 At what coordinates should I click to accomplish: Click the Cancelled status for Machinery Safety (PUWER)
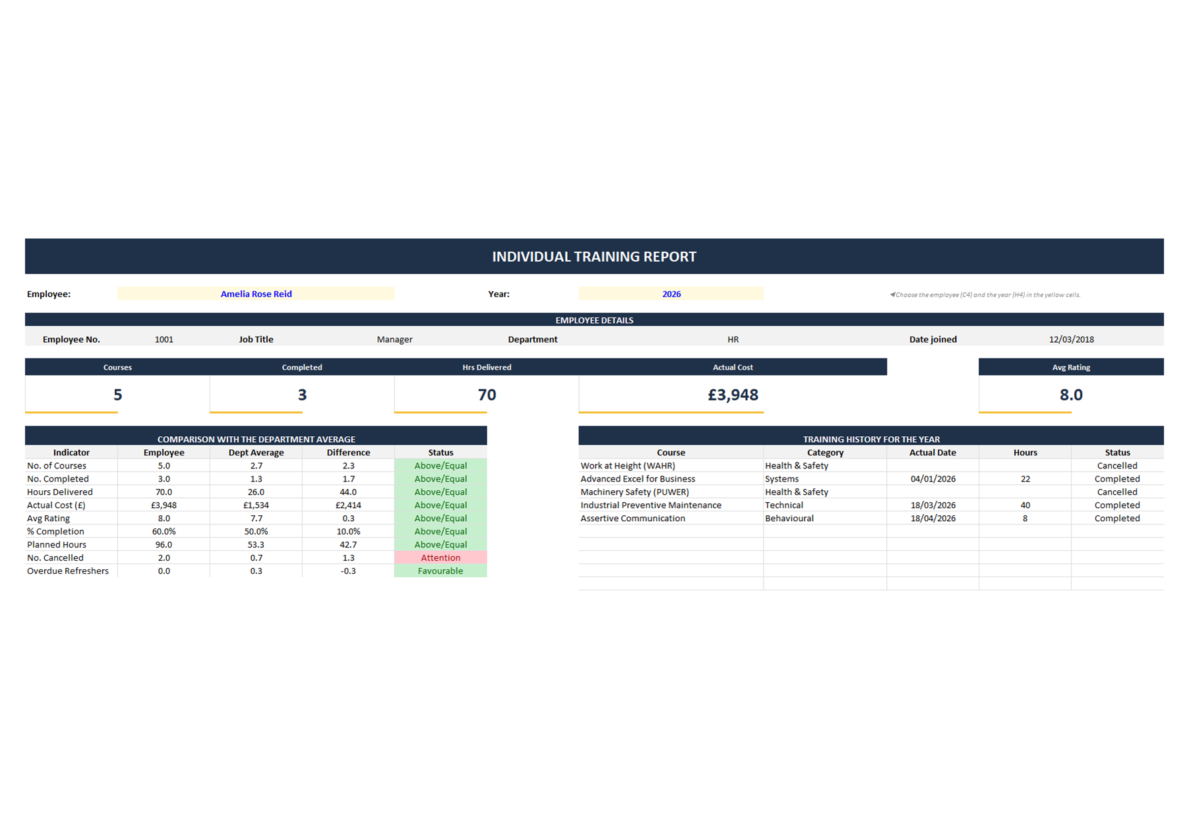click(x=1117, y=492)
